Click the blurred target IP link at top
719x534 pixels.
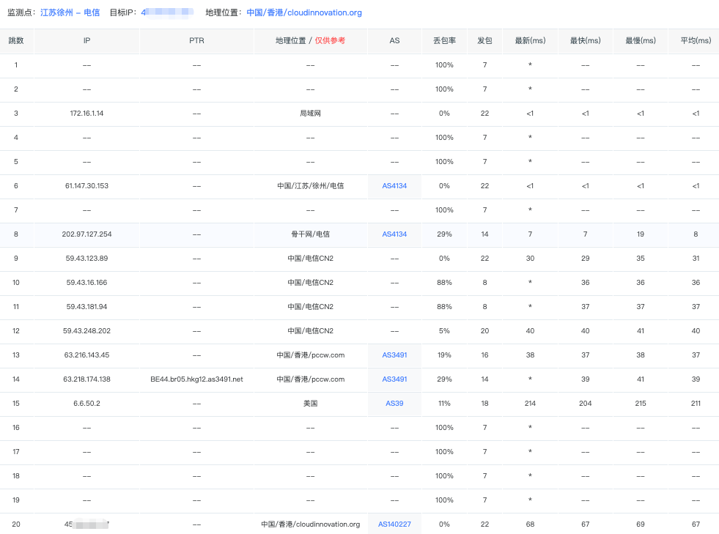point(167,12)
